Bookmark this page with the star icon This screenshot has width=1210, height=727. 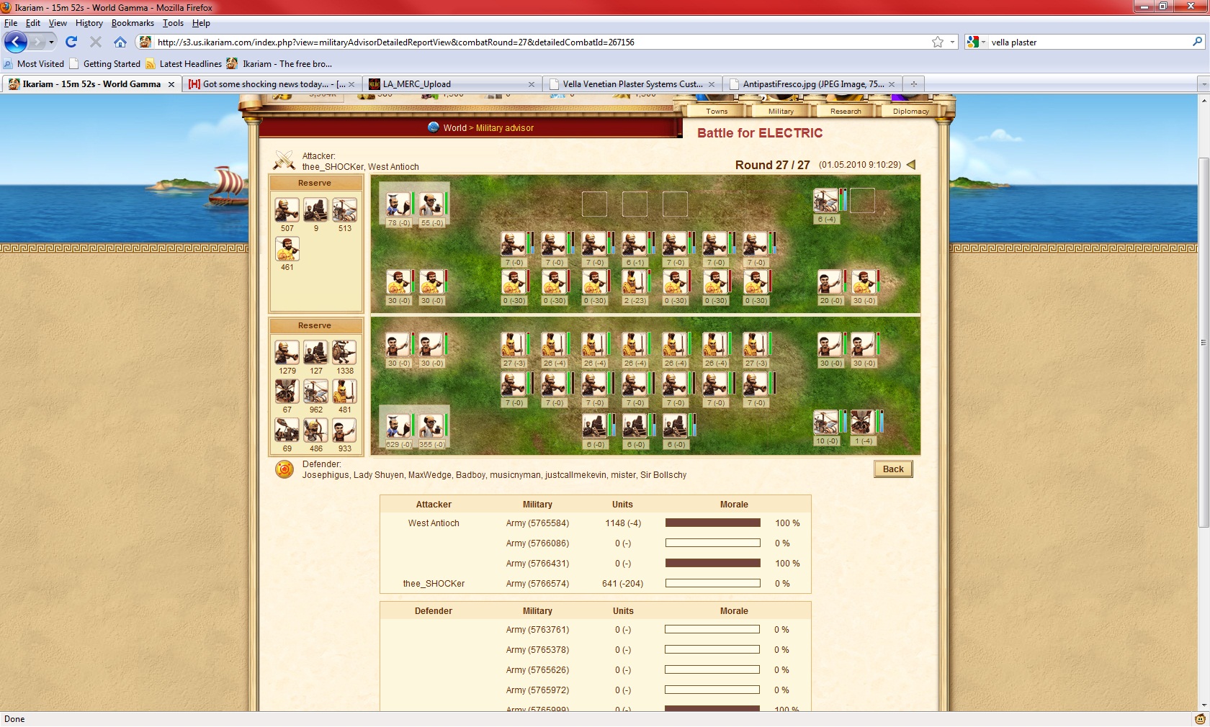click(937, 42)
